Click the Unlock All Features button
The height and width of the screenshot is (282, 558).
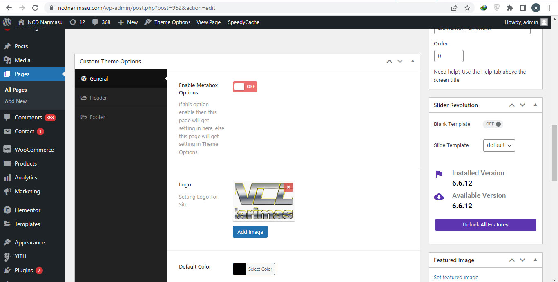point(486,224)
